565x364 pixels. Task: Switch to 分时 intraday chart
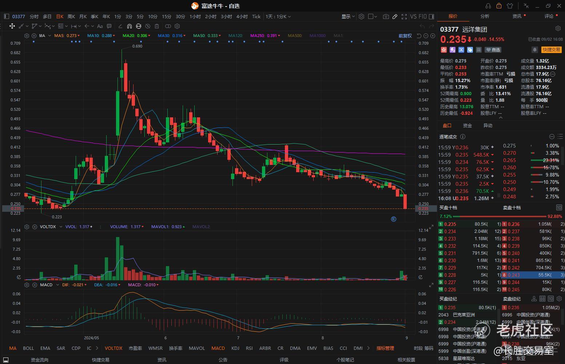pyautogui.click(x=34, y=16)
